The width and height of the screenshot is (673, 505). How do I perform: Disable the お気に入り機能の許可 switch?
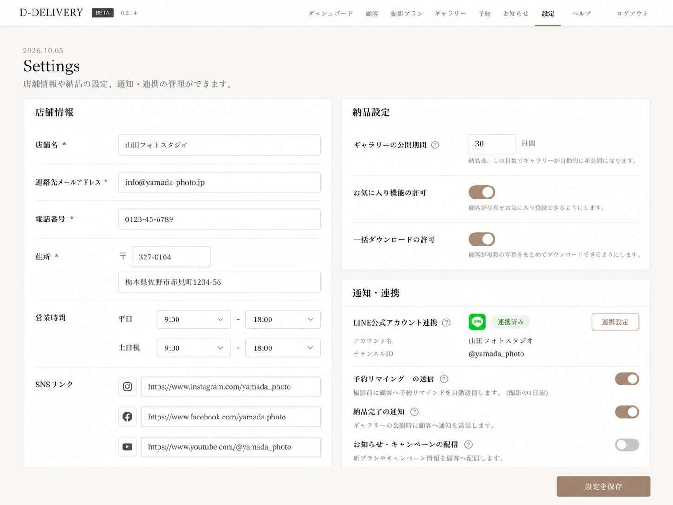(x=482, y=192)
